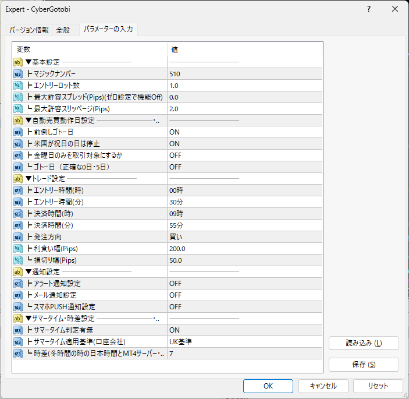Screen dimensions: 409x399
Task: Click the type icon beside 損切り幅(Pips)
Action: (17, 260)
